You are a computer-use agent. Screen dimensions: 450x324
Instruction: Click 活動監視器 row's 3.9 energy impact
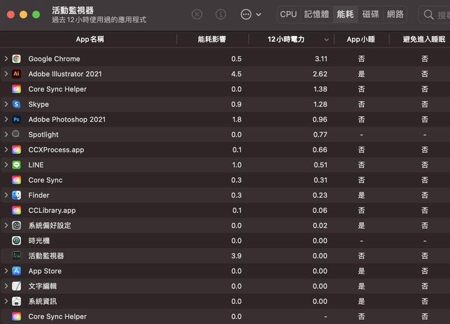(236, 256)
